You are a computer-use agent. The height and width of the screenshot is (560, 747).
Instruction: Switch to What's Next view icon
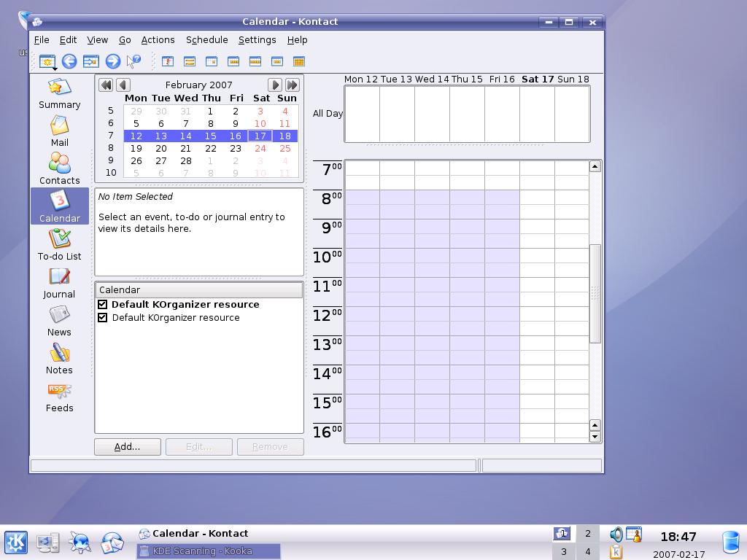[x=168, y=61]
